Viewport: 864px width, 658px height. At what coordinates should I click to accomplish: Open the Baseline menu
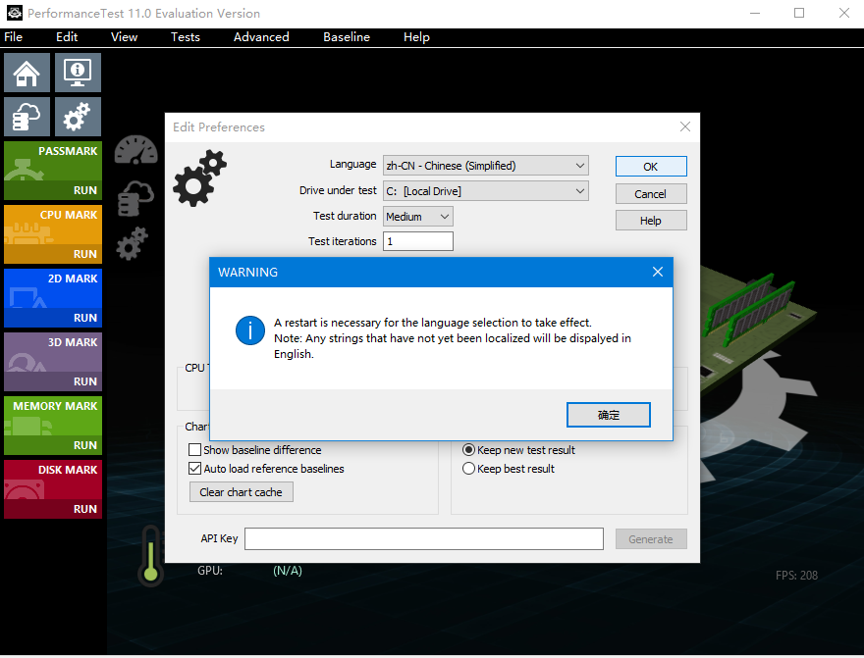click(347, 37)
